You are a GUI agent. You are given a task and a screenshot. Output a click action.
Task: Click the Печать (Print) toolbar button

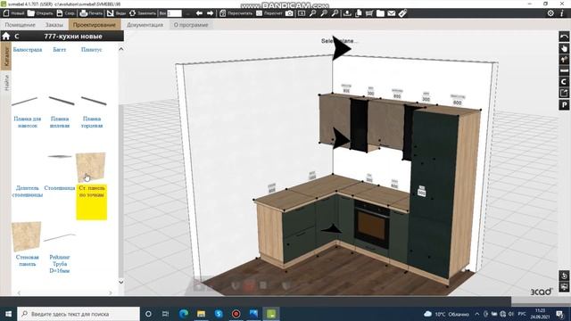coord(91,13)
